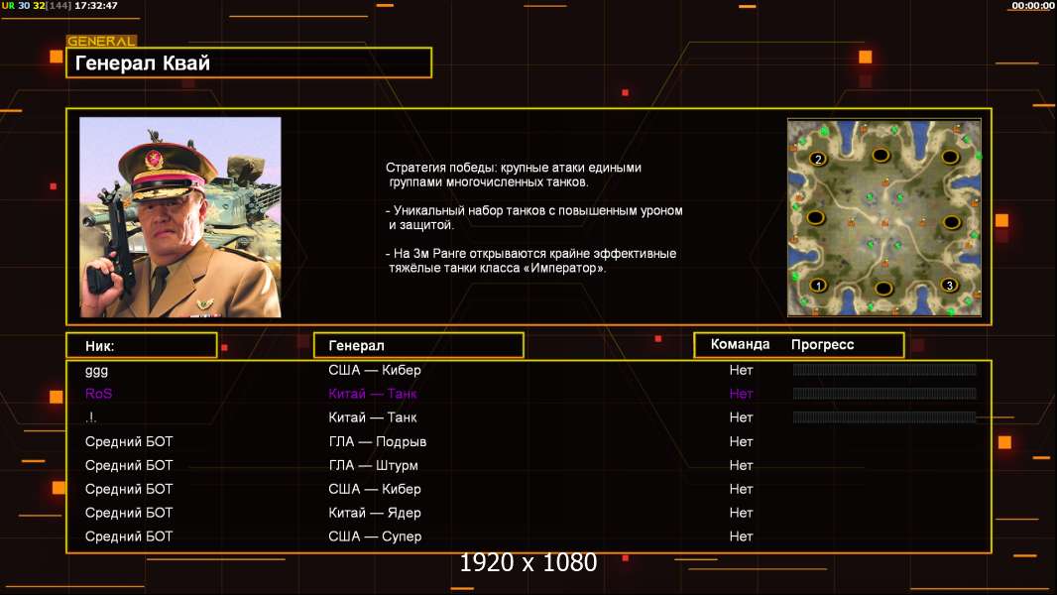
Task: Click General Kwai's portrait image
Action: pyautogui.click(x=179, y=217)
